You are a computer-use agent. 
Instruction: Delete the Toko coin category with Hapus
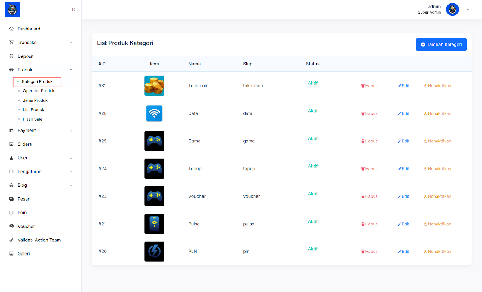point(369,86)
